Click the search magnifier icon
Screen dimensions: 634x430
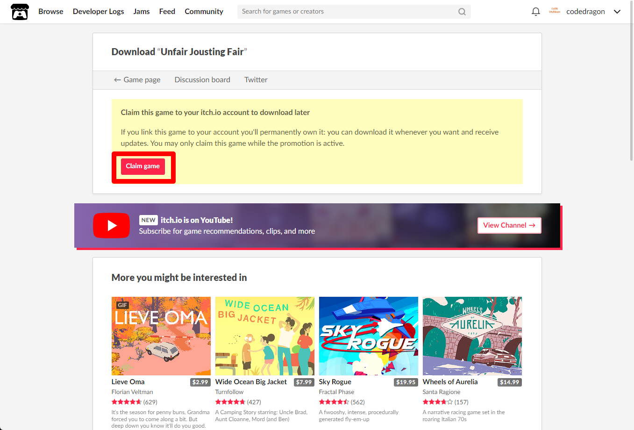(462, 12)
